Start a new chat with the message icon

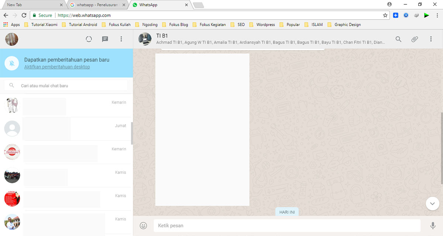point(105,39)
